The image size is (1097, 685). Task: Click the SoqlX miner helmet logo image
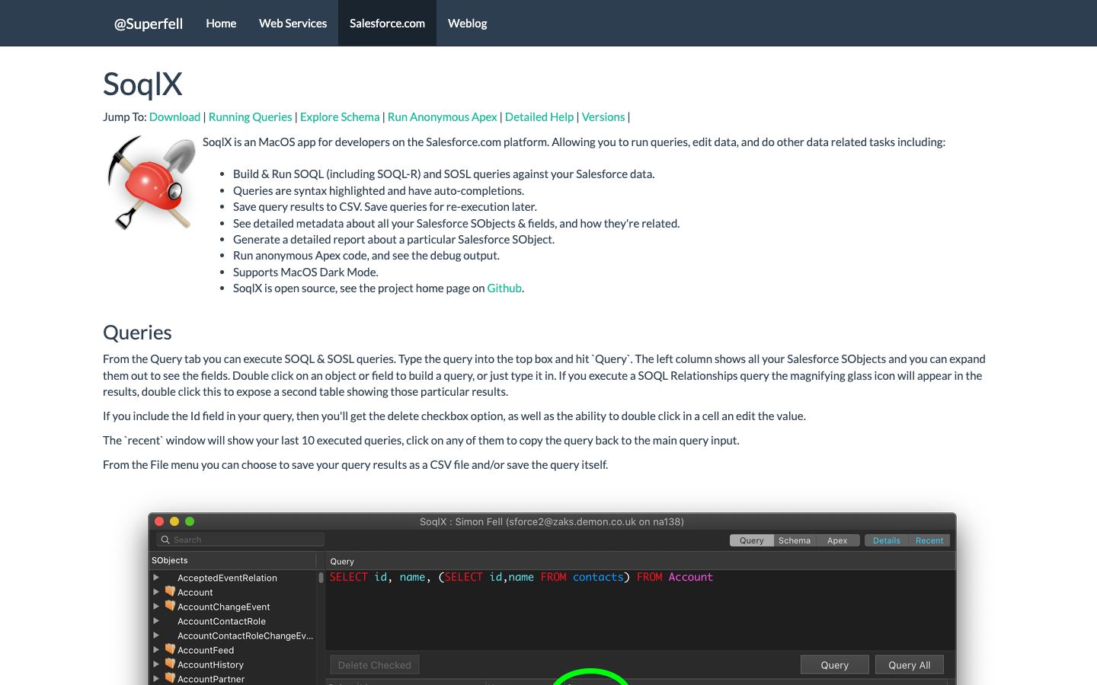click(x=151, y=183)
